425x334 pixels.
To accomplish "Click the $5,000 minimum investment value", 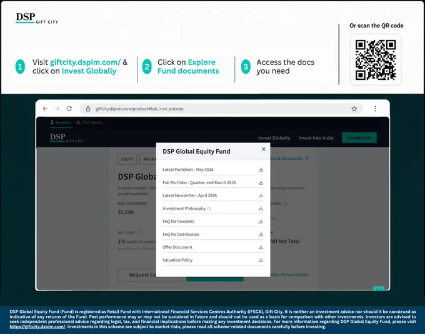I will coord(126,212).
